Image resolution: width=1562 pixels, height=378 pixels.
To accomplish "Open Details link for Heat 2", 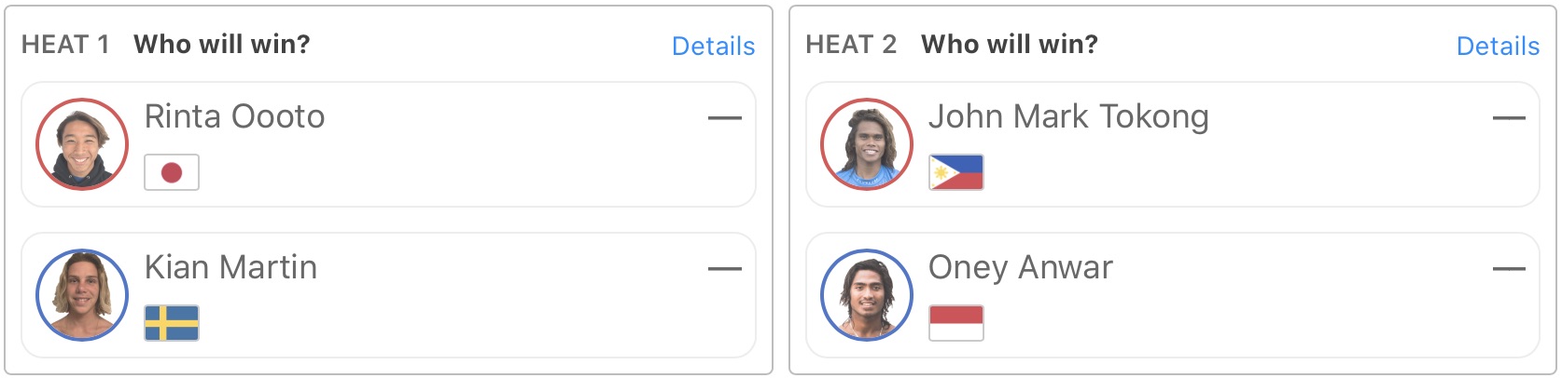I will (1498, 46).
